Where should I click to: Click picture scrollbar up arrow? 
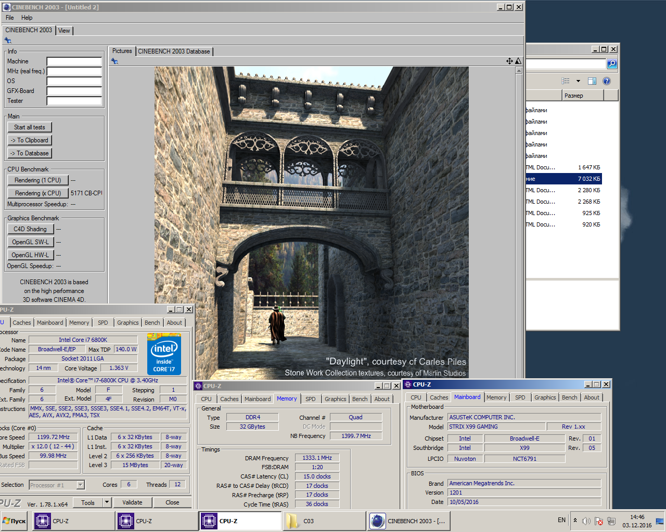(519, 70)
